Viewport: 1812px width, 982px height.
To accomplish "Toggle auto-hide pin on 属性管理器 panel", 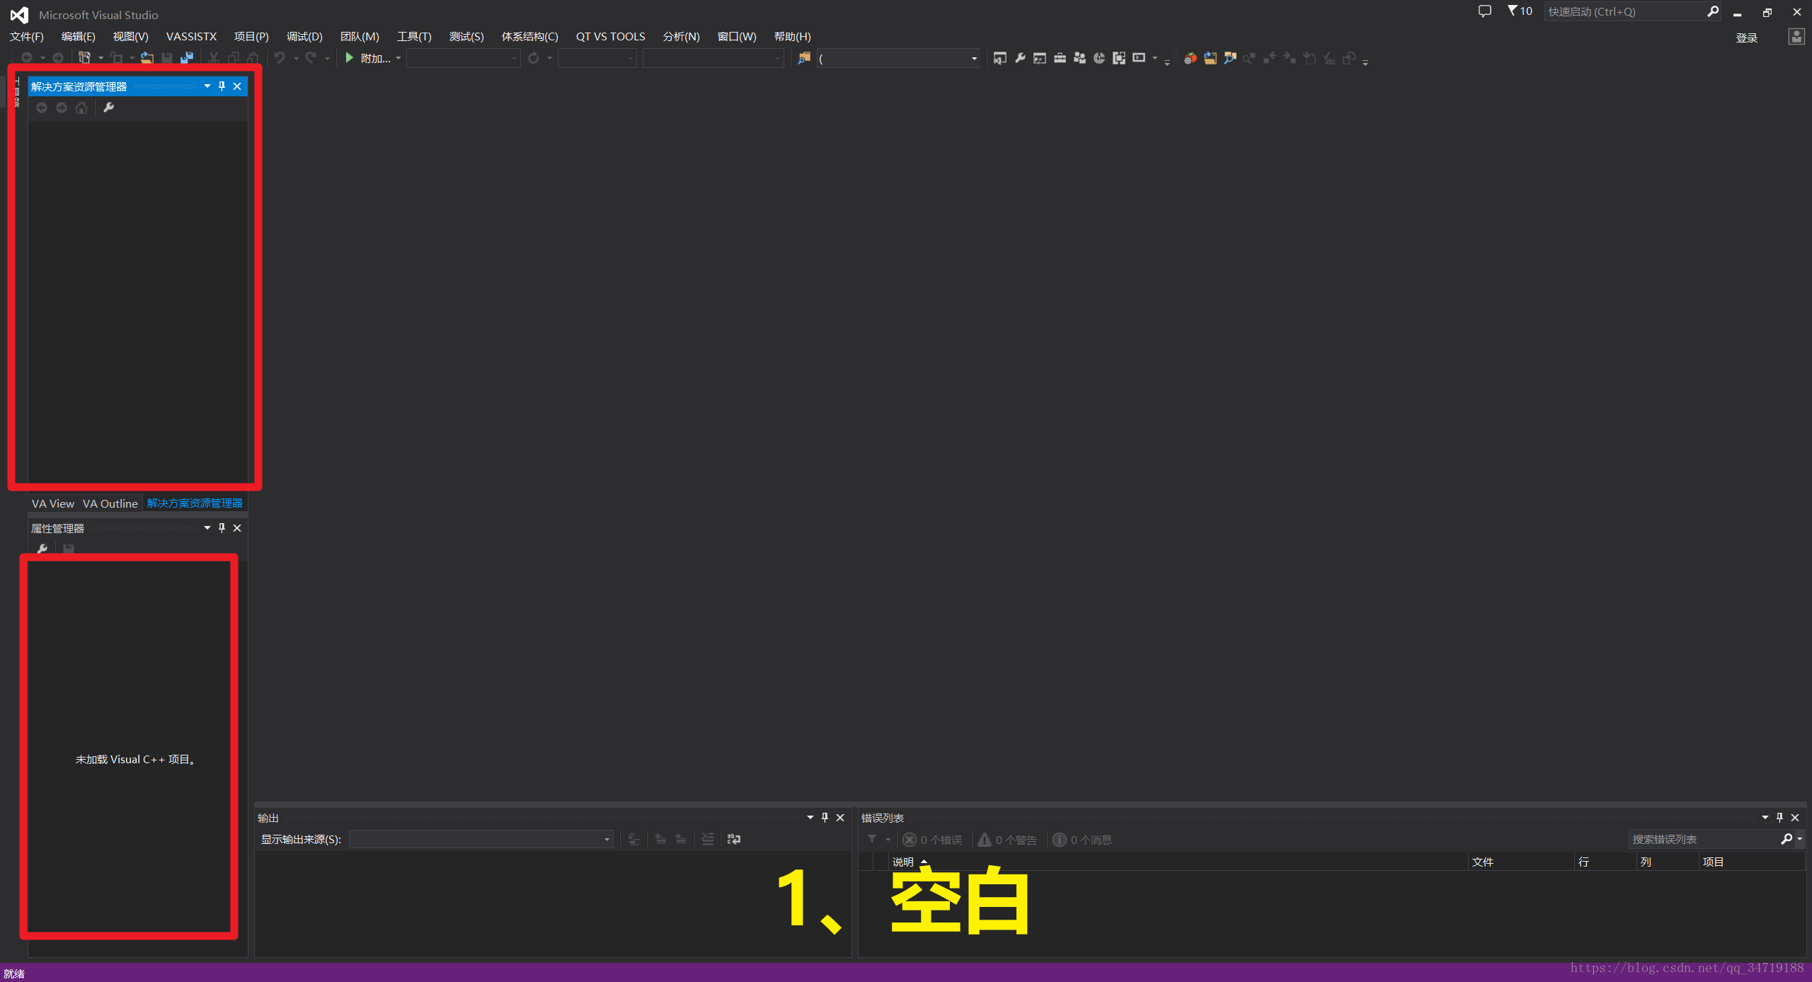I will [222, 528].
